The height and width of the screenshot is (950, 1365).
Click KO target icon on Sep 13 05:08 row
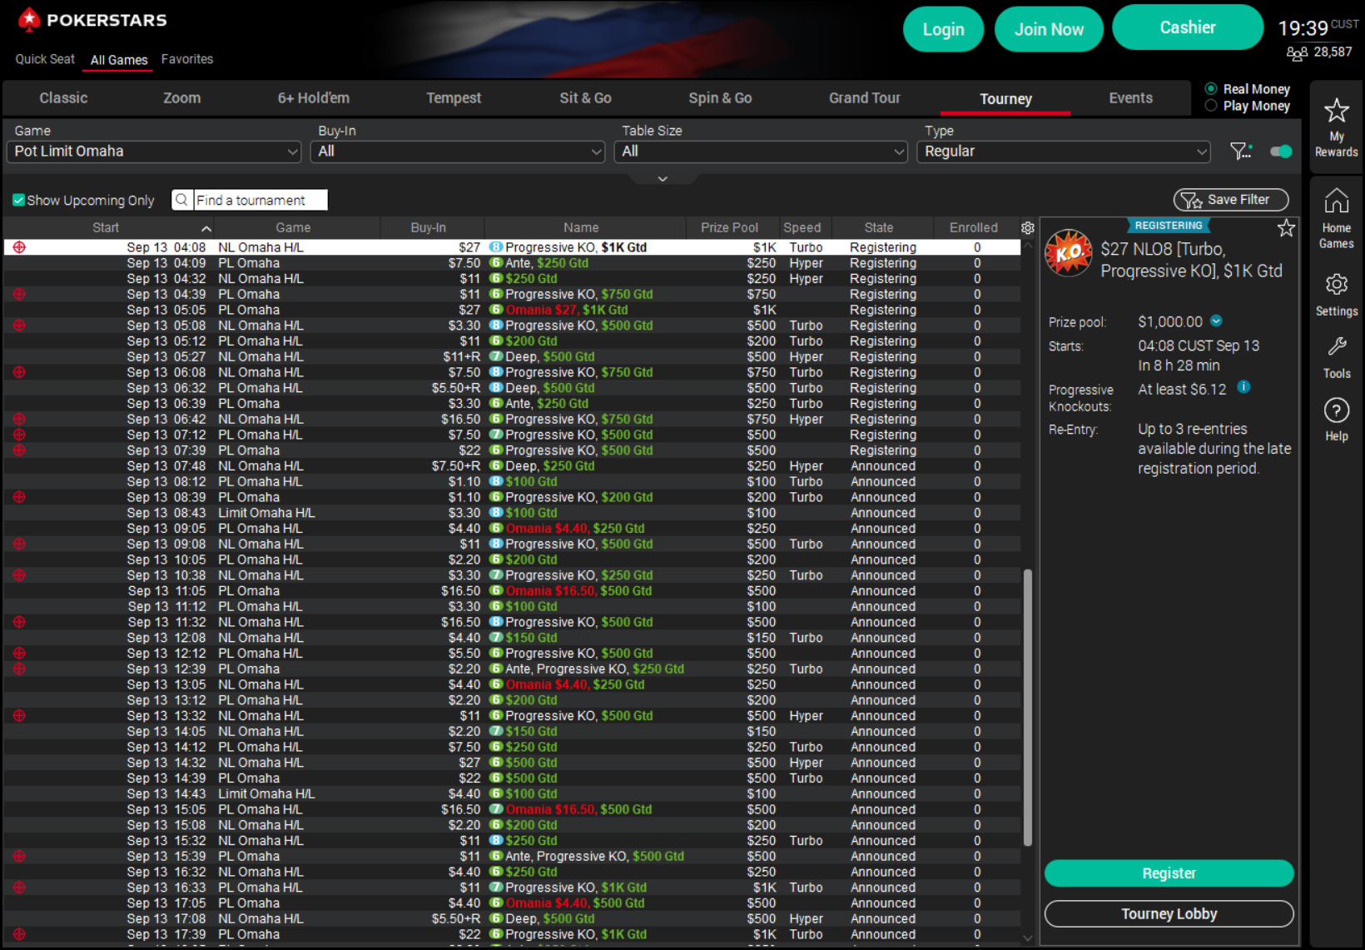pos(19,326)
